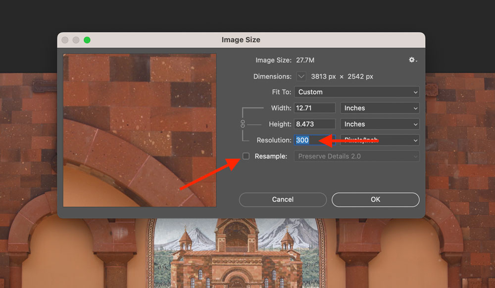Screen dimensions: 495x288
Task: Toggle the width-height constrain link icon
Action: 243,124
